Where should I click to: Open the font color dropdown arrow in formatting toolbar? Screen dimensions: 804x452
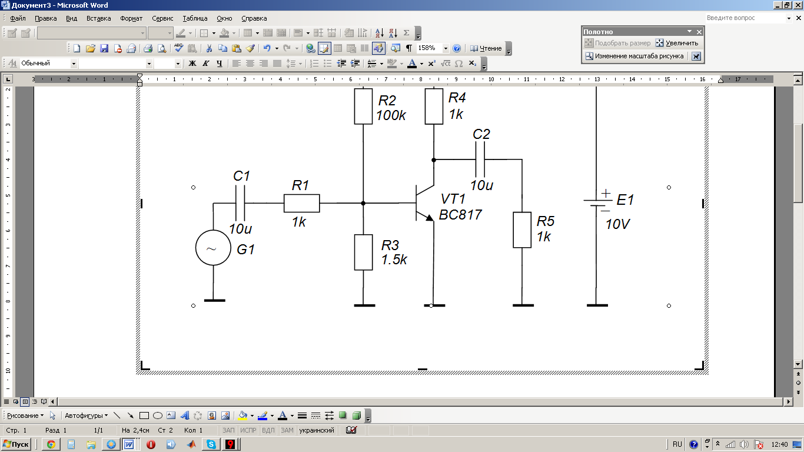click(421, 63)
